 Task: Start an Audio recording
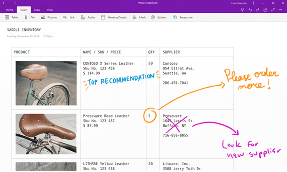[x=88, y=18]
